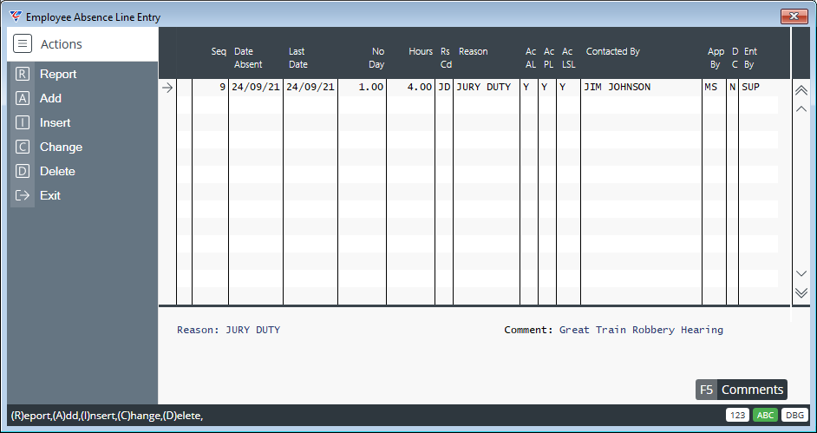Click the comment text Great Train Robbery Hearing

641,330
